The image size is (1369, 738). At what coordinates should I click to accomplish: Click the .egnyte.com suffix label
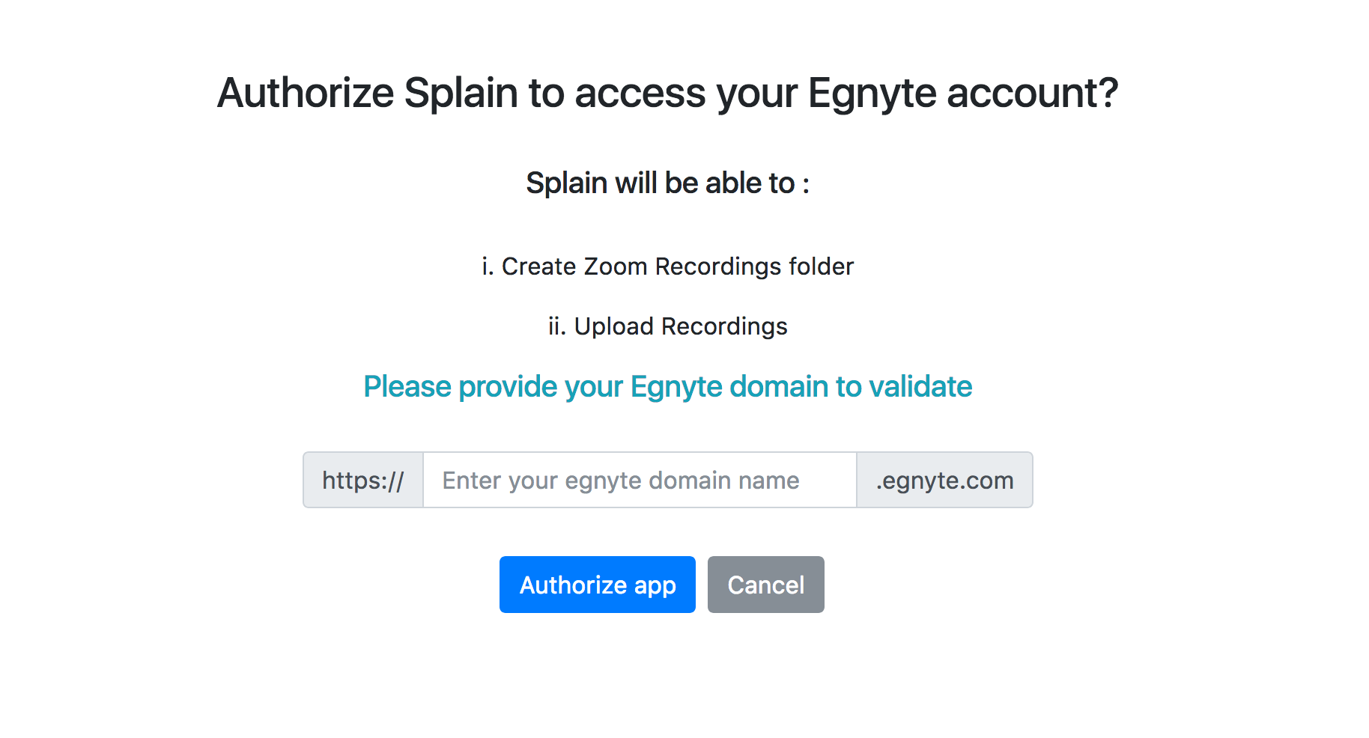pyautogui.click(x=944, y=480)
